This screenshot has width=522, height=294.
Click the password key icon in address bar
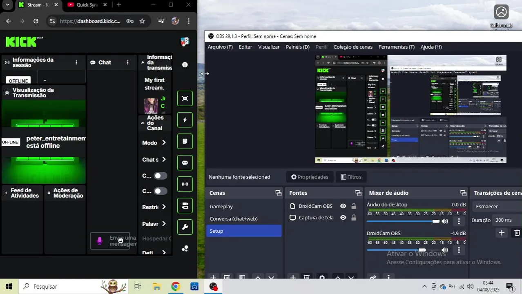click(x=130, y=21)
